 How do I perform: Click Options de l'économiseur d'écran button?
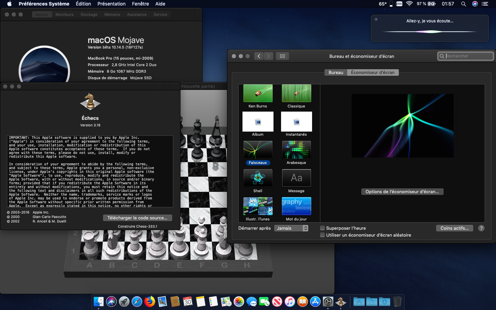402,192
